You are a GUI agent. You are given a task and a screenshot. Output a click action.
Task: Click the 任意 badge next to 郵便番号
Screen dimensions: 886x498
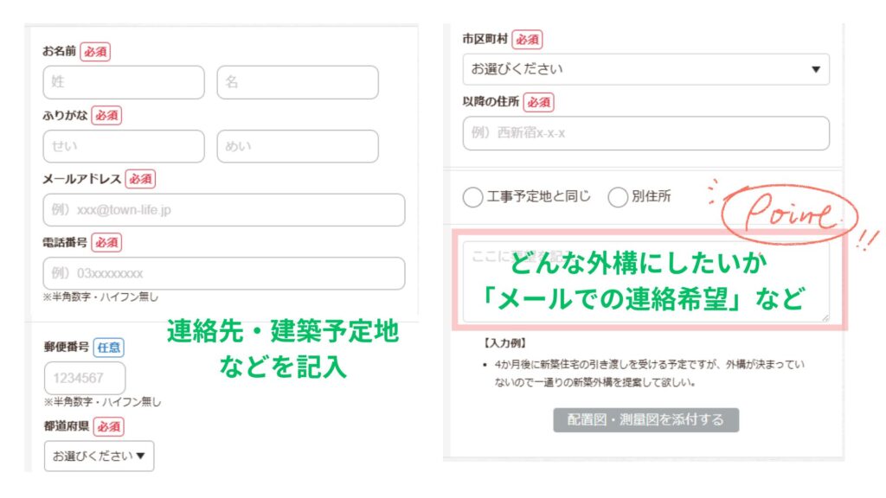click(108, 348)
